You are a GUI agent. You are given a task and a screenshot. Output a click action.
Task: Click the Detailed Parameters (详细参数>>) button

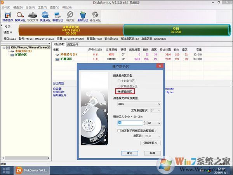[150, 143]
